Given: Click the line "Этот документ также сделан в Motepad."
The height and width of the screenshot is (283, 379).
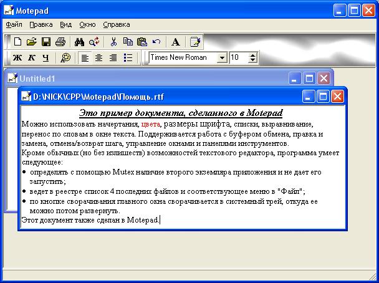Looking at the screenshot, I should [x=90, y=220].
